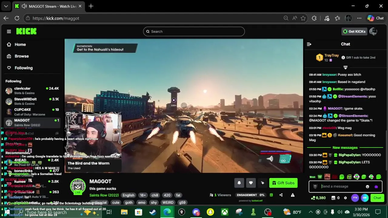388x218 pixels.
Task: Show hidden system tray icons
Action: click(311, 212)
